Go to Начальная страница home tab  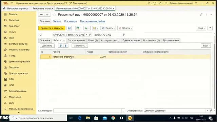tap(16, 8)
